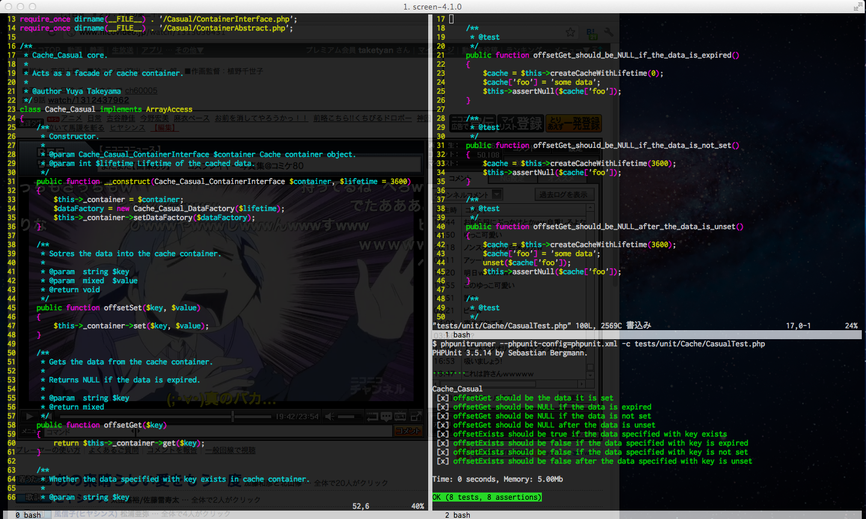Click the '52,6' cursor position indicator

pos(361,506)
